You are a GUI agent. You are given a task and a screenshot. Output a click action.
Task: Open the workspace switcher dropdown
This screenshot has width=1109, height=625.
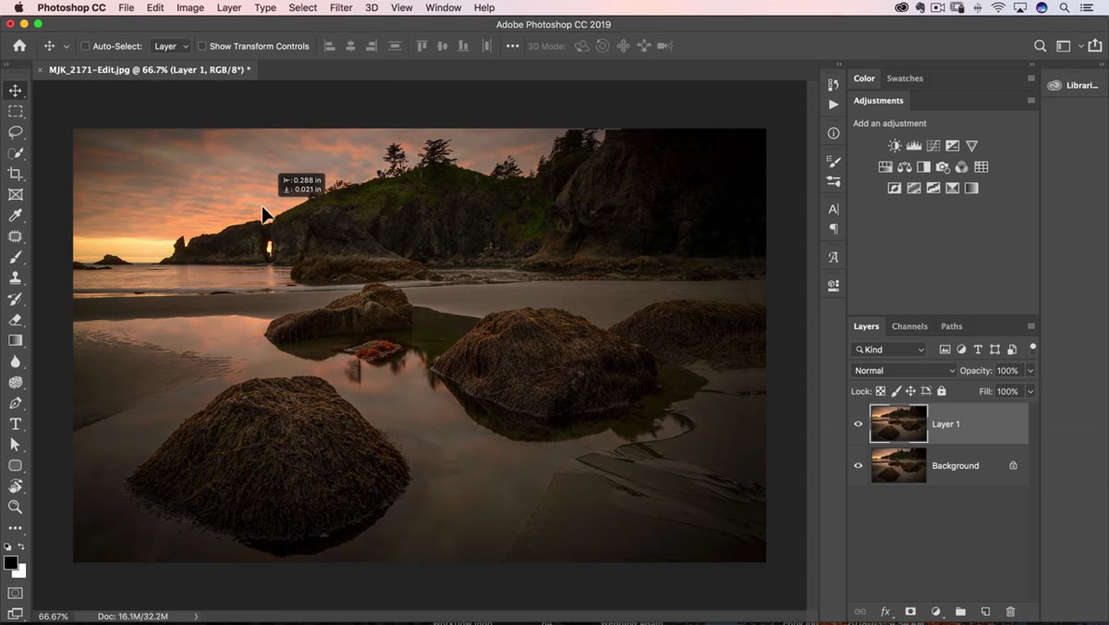[x=1067, y=46]
